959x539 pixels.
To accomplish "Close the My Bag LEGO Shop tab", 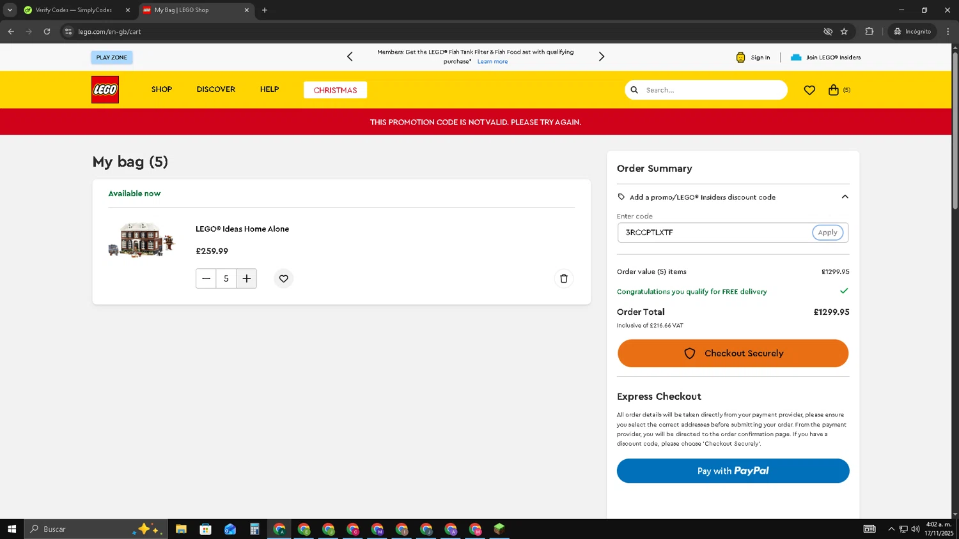I will click(247, 10).
